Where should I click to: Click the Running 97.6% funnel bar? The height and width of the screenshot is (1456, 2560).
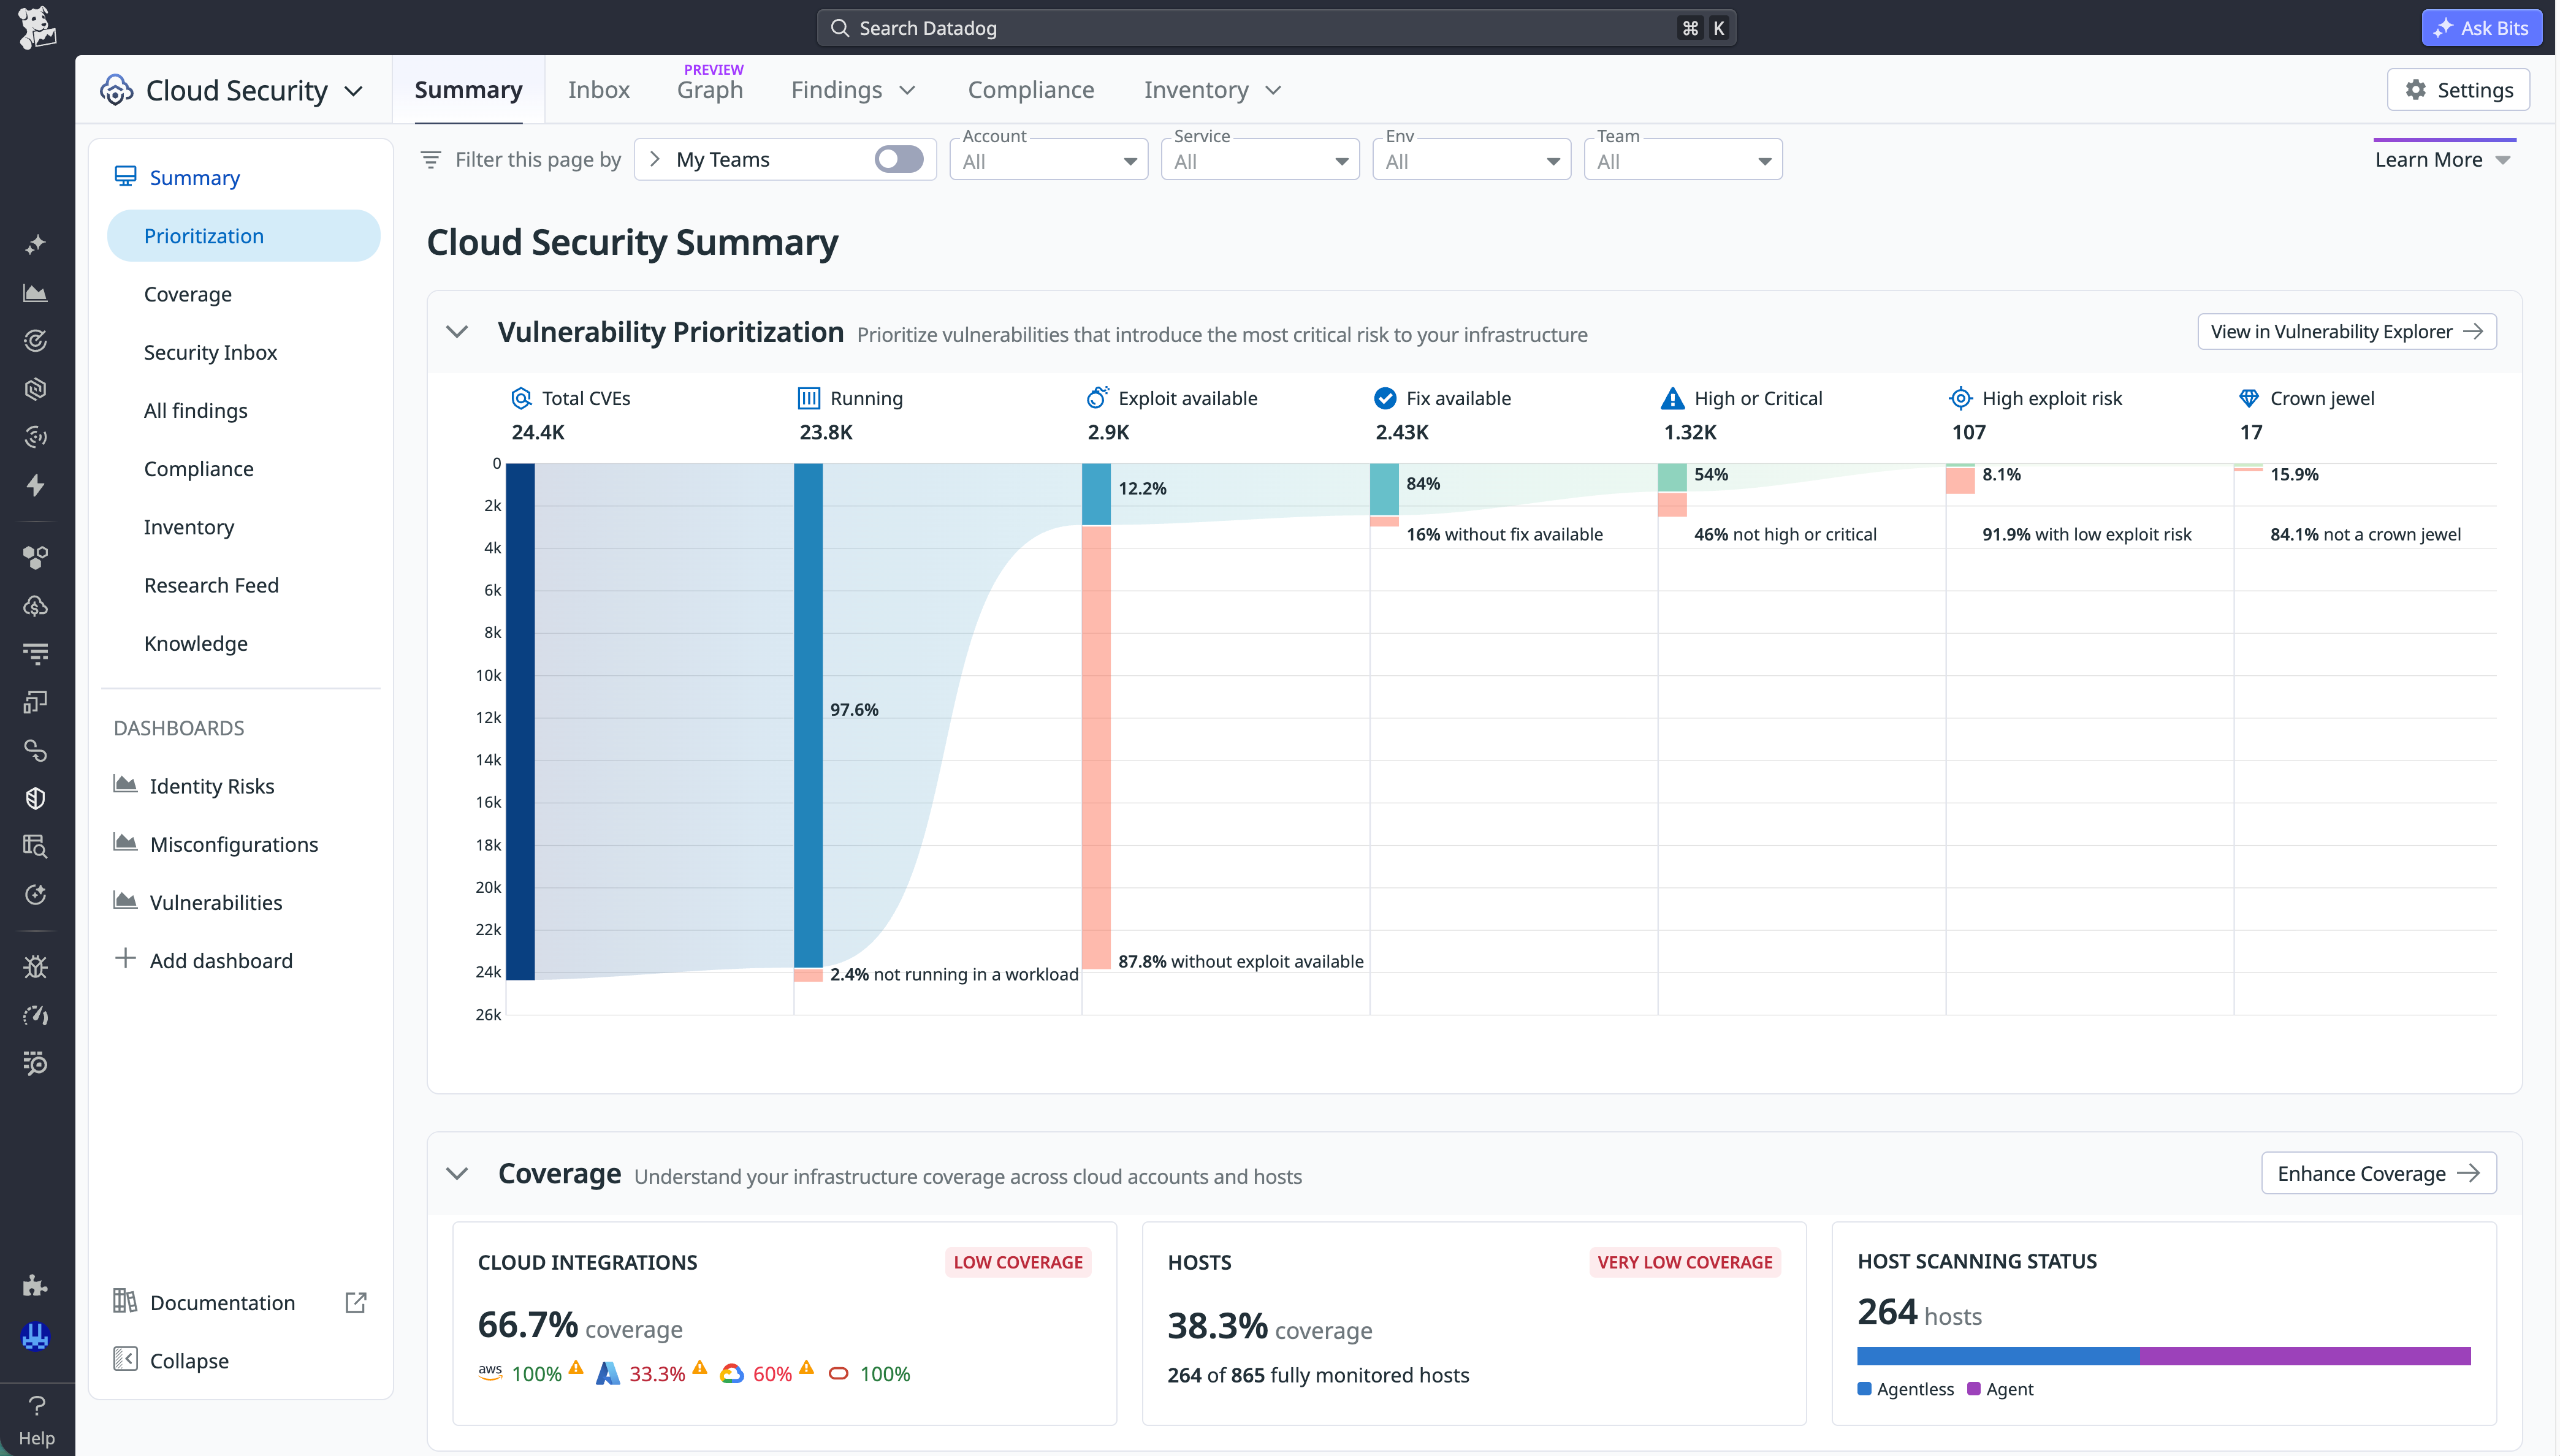[809, 715]
